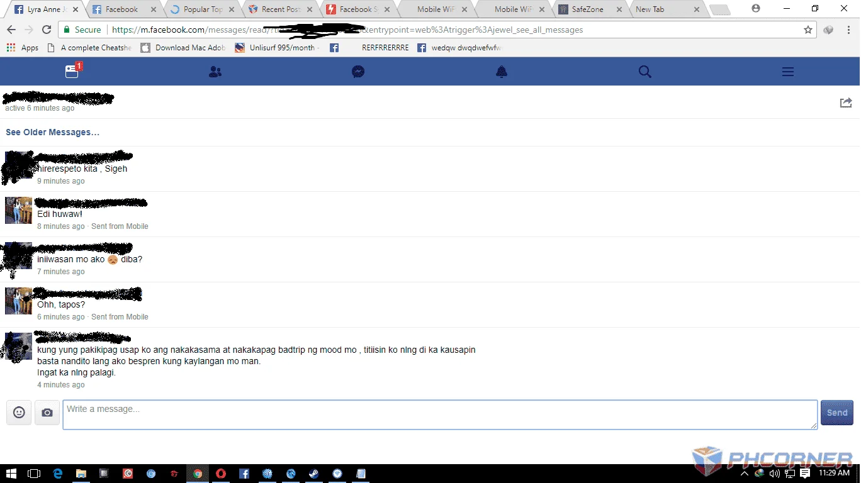Click the camera photo attach button
The image size is (861, 483).
pyautogui.click(x=47, y=413)
